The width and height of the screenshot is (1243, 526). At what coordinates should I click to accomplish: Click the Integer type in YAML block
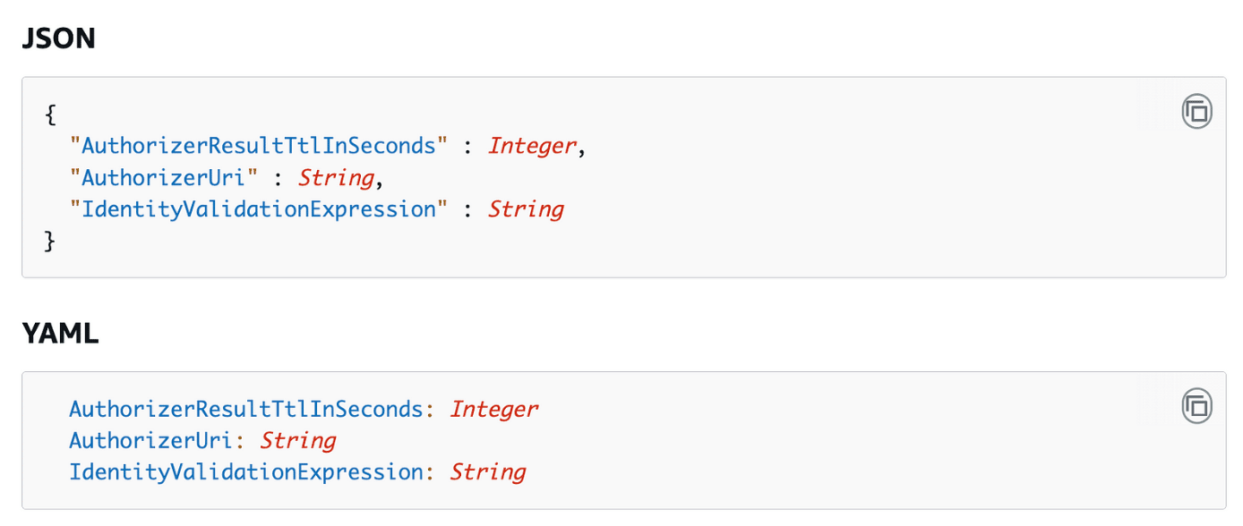pos(494,409)
